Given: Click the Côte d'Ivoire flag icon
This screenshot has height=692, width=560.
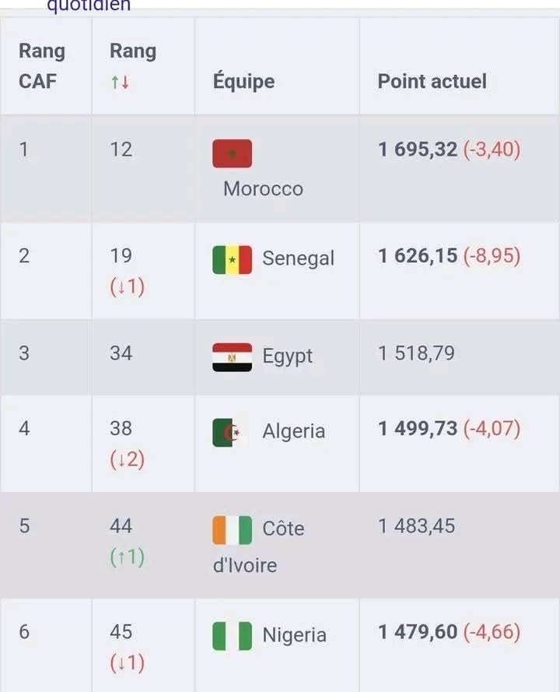Looking at the screenshot, I should (232, 530).
